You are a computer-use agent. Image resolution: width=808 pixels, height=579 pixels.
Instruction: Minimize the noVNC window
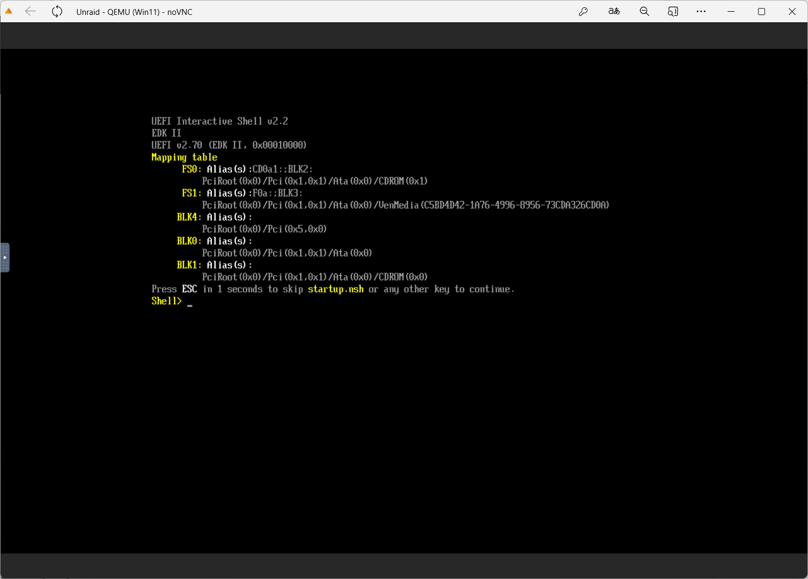click(731, 11)
